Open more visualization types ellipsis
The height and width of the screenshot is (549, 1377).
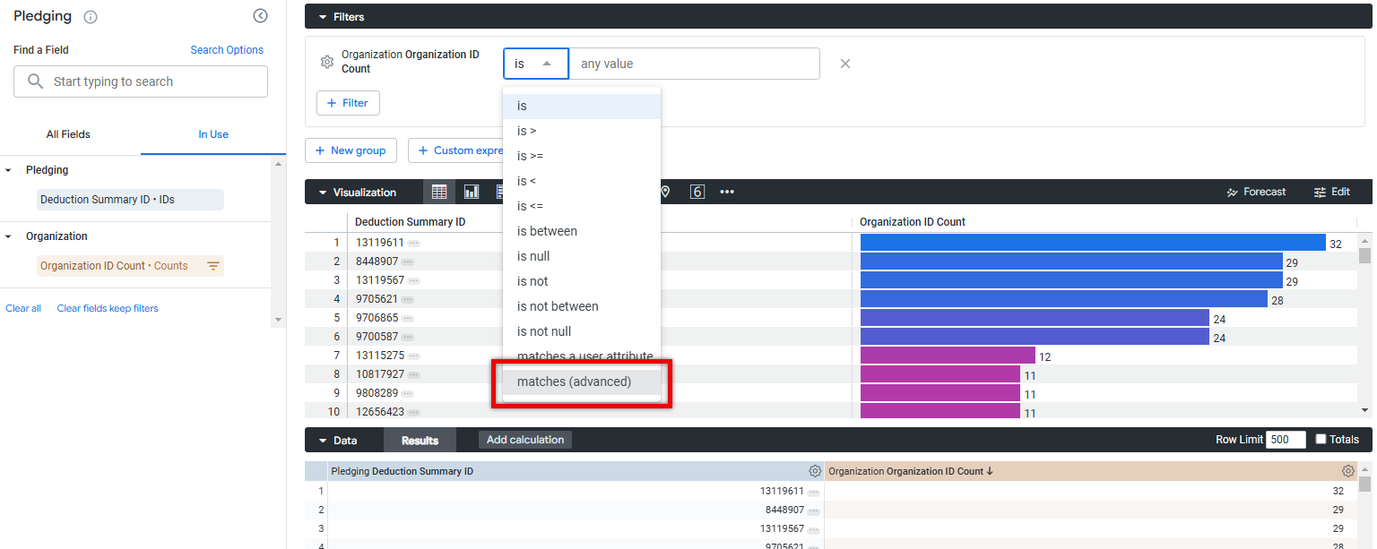click(x=727, y=192)
